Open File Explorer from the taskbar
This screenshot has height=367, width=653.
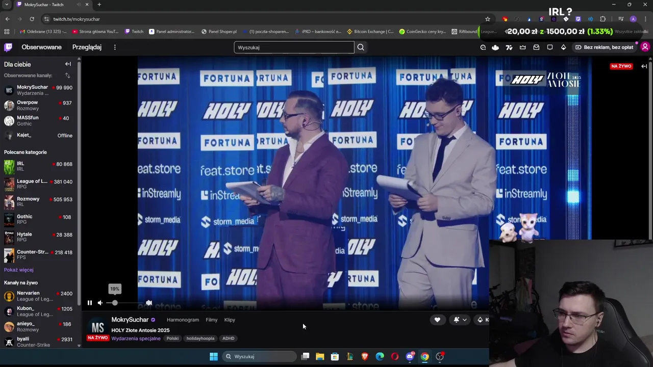pyautogui.click(x=320, y=356)
